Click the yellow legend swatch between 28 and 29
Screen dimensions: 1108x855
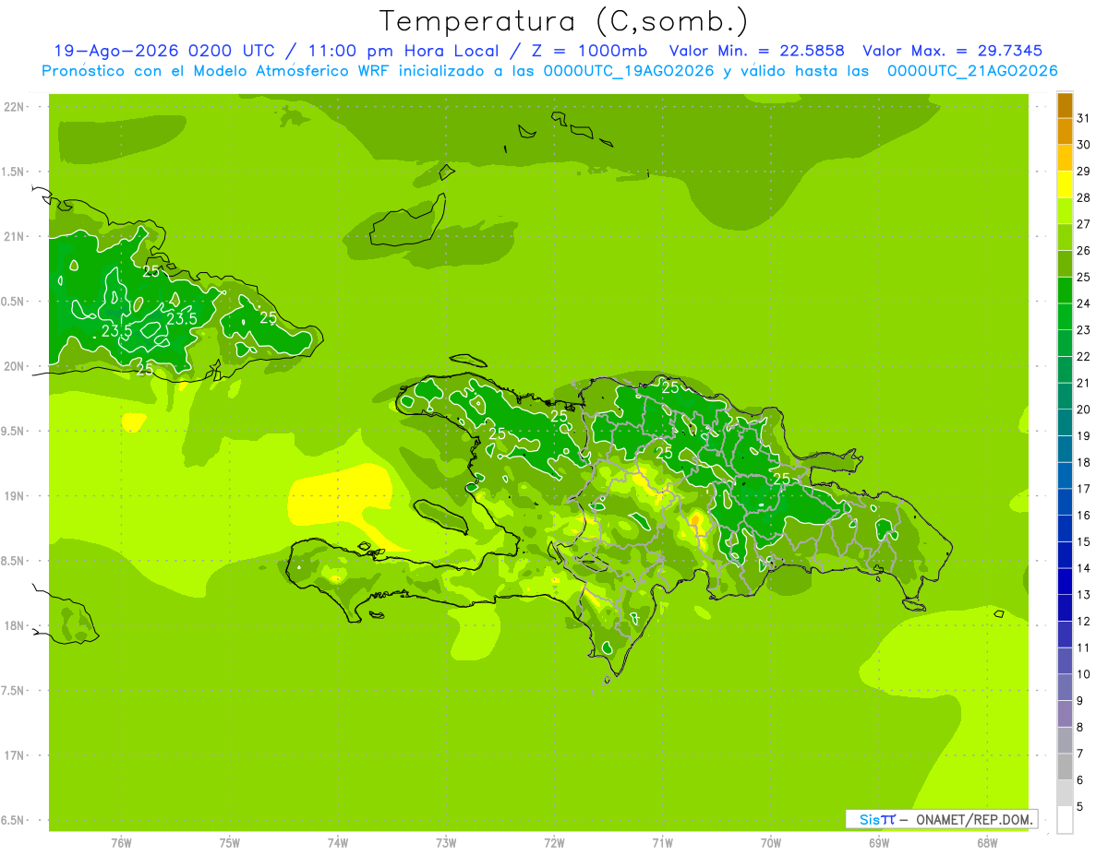coord(1065,184)
